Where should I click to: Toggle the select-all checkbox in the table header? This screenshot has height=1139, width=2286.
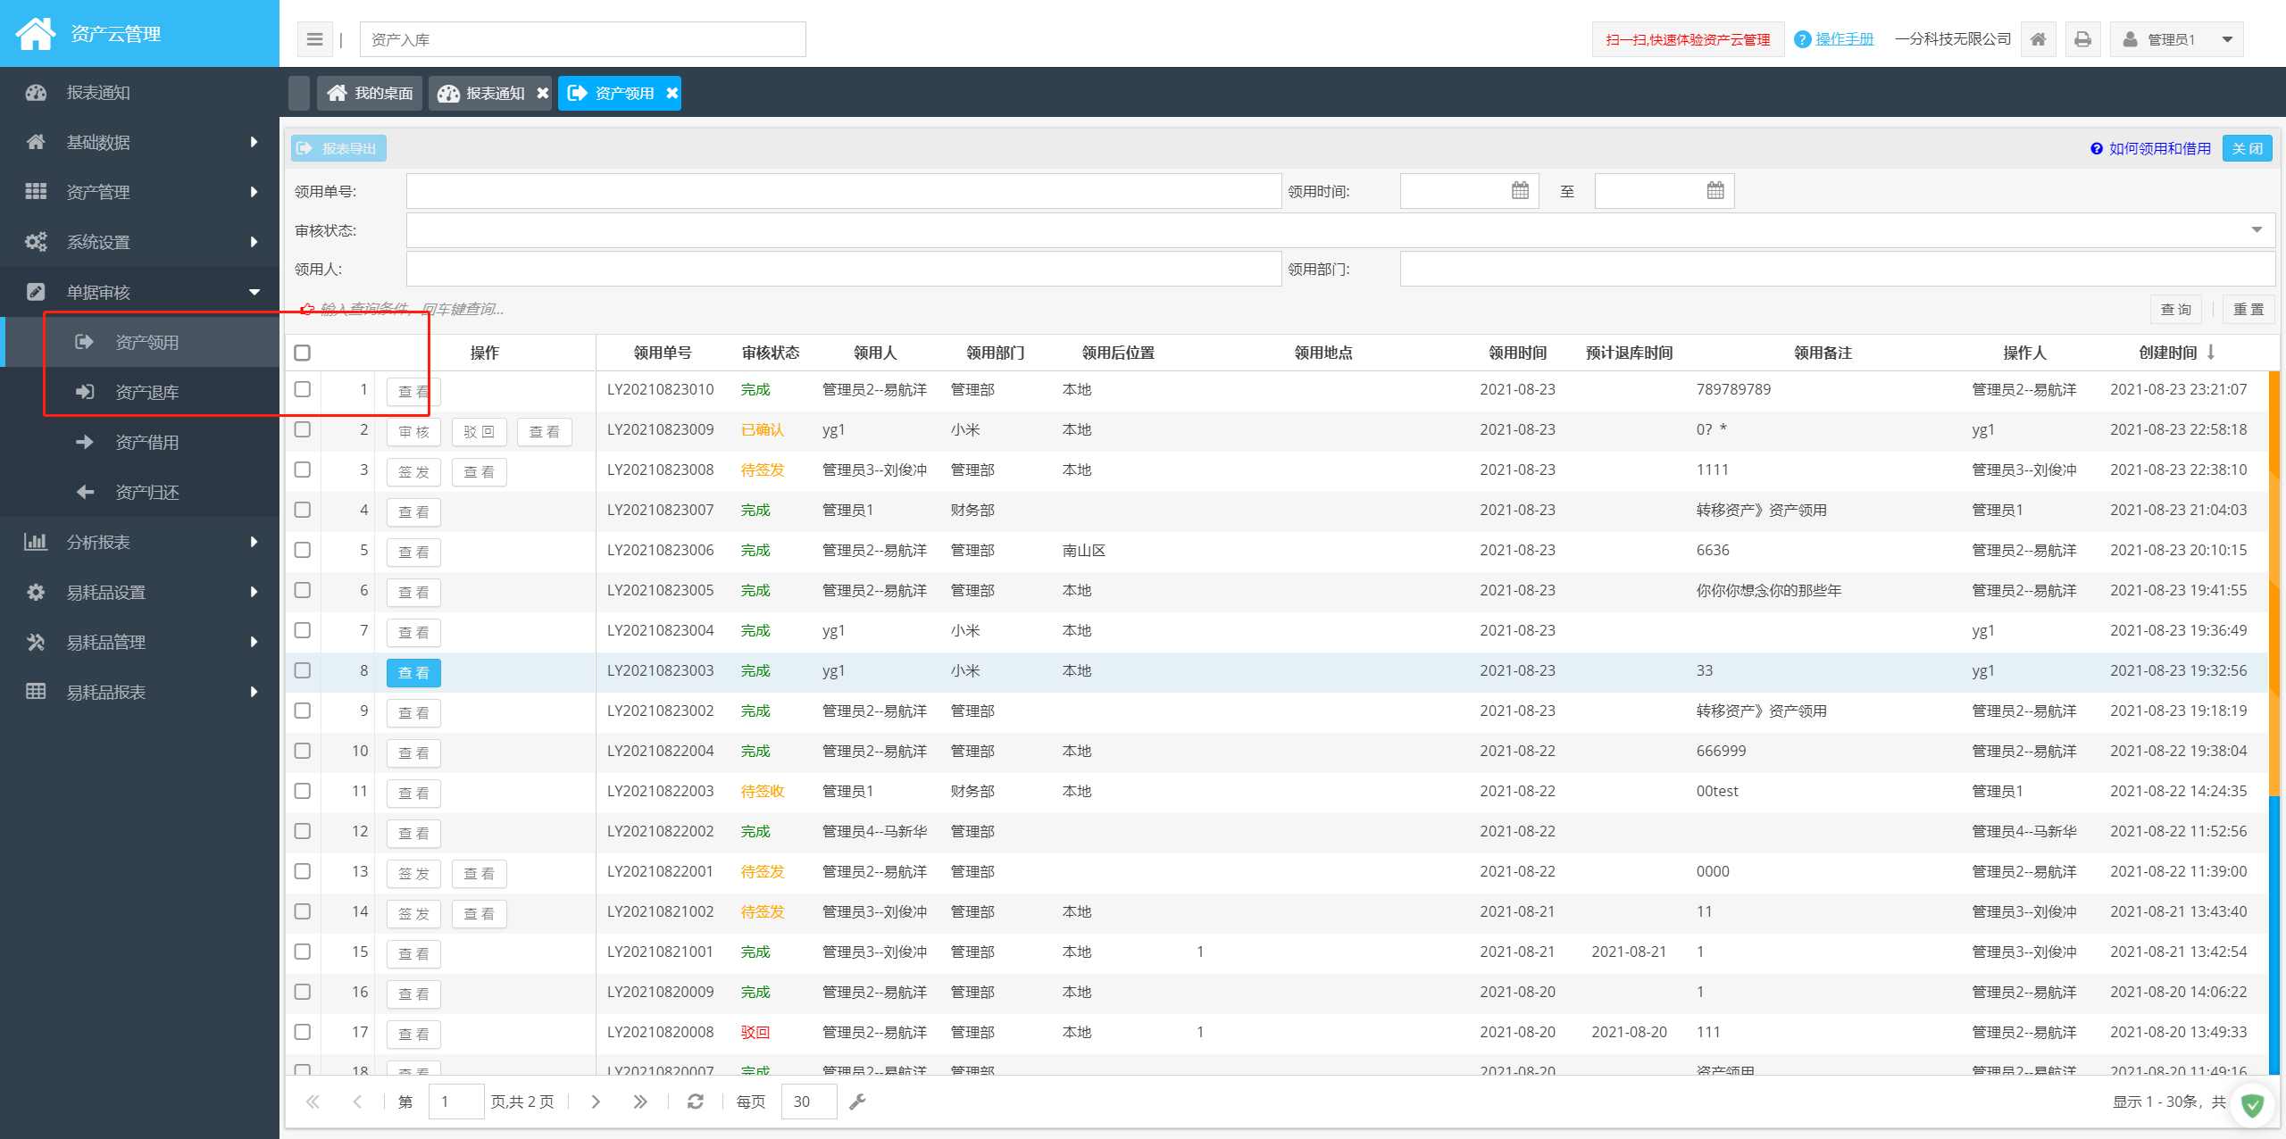click(303, 353)
